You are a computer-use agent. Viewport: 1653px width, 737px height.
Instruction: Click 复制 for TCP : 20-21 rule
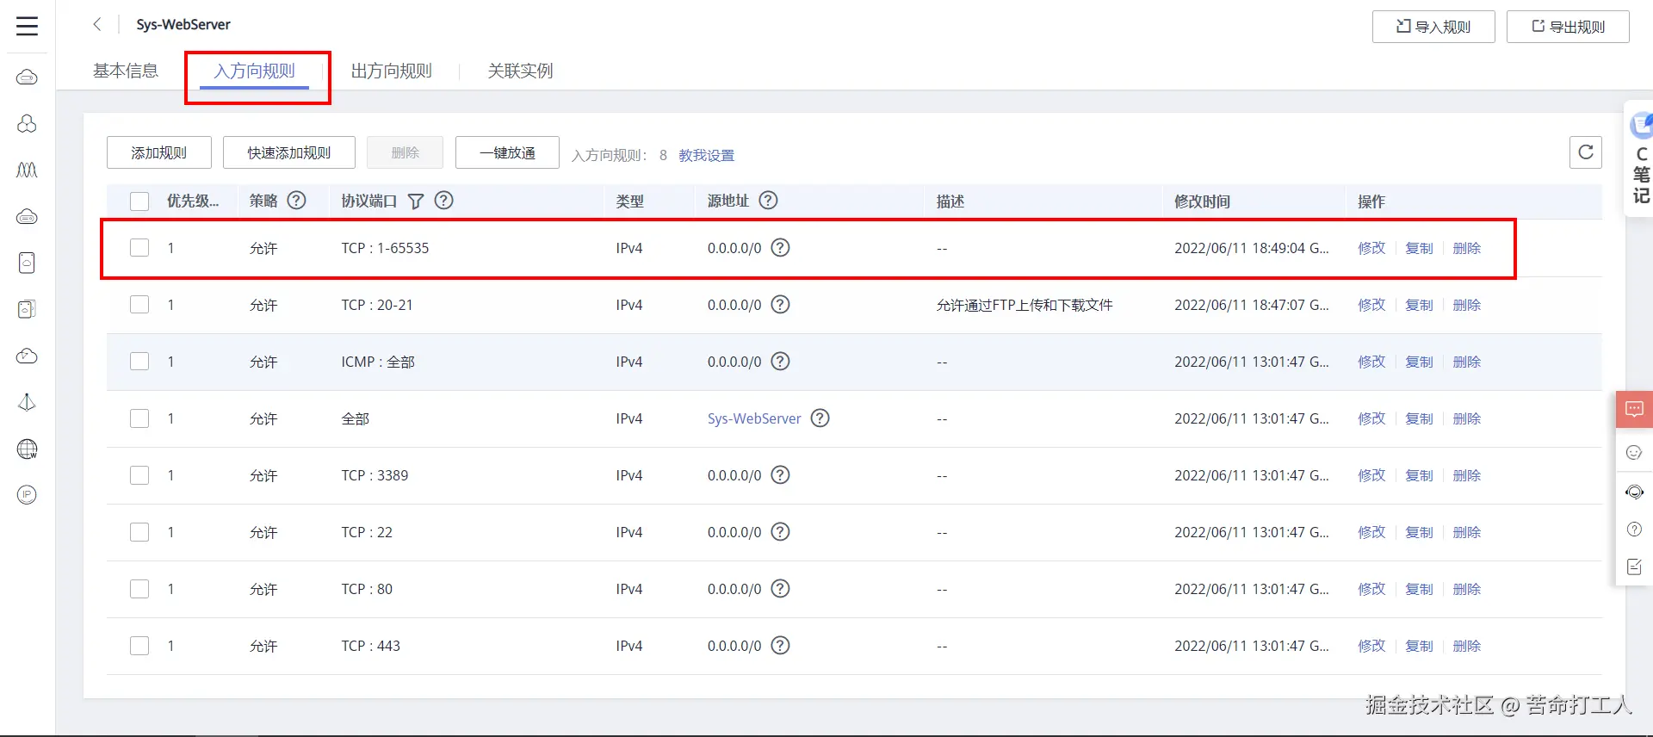tap(1419, 305)
